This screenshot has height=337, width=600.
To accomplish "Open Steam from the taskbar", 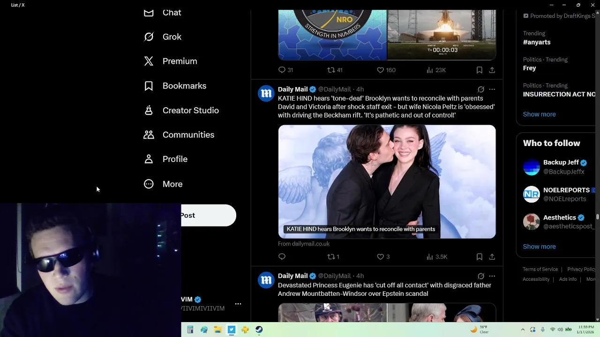I will [259, 330].
